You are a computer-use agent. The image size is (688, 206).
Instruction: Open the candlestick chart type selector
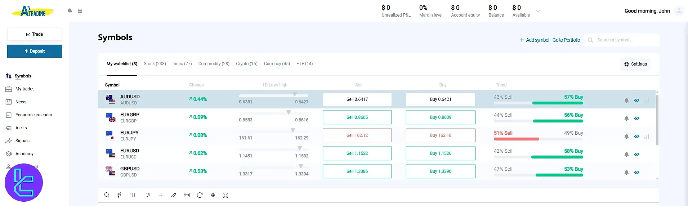pyautogui.click(x=119, y=195)
